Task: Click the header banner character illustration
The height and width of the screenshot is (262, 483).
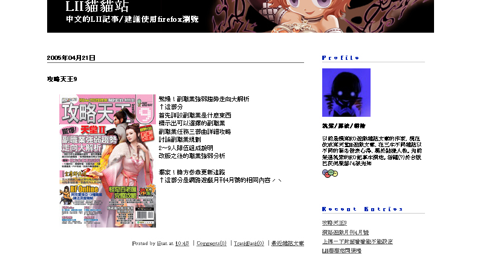Action: [311, 16]
